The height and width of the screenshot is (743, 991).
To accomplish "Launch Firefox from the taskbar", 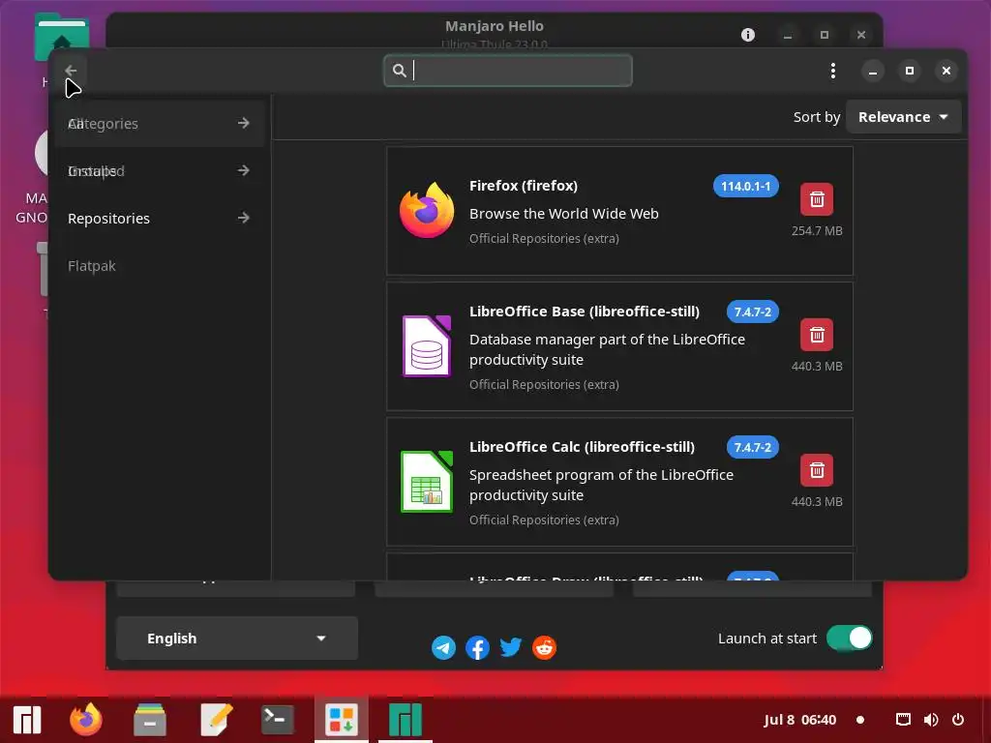I will coord(86,719).
